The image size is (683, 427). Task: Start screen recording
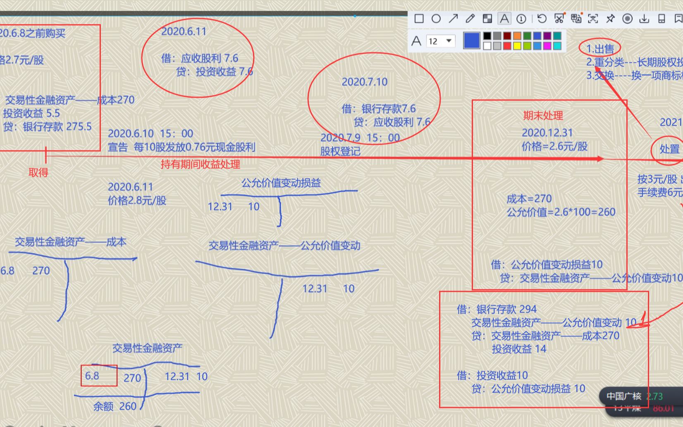pos(627,19)
